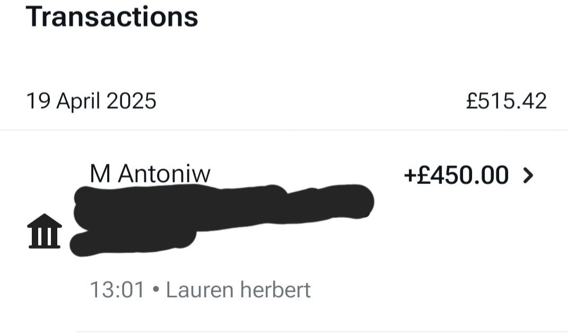Click the pound symbol in £515.42
Viewport: 568px width, 334px height.
tap(471, 101)
